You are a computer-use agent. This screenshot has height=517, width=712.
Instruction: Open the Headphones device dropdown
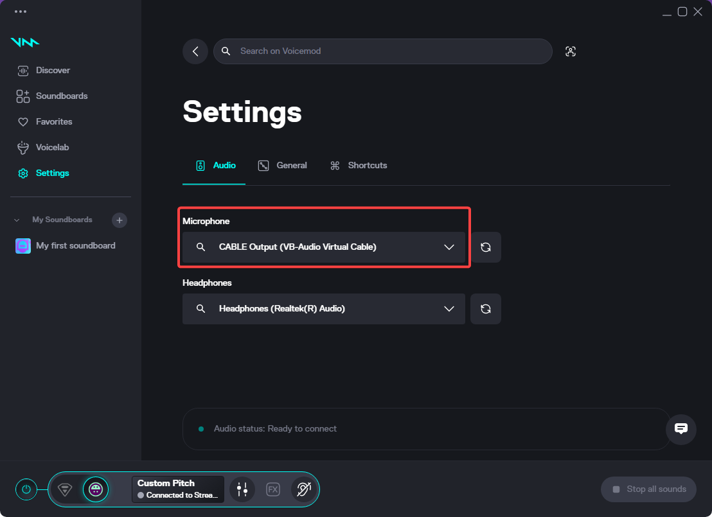tap(324, 309)
